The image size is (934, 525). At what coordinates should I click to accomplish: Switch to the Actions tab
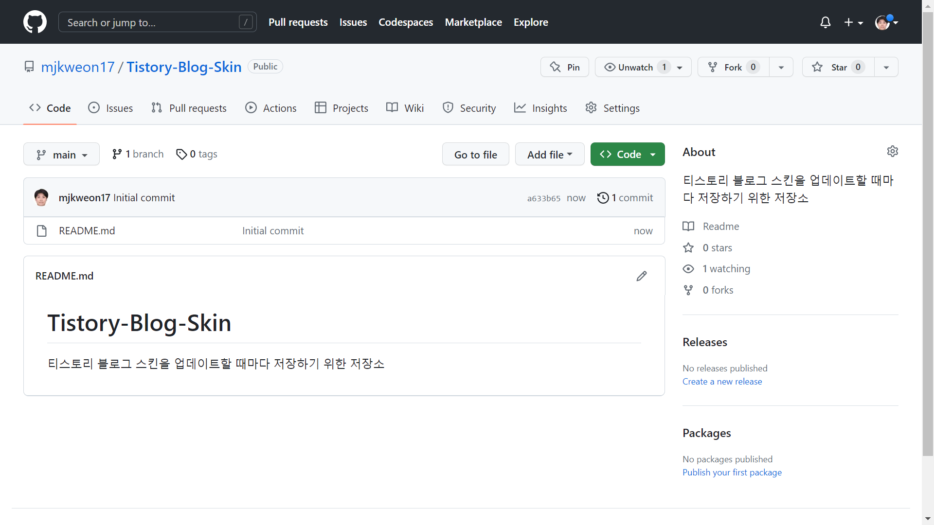point(270,108)
